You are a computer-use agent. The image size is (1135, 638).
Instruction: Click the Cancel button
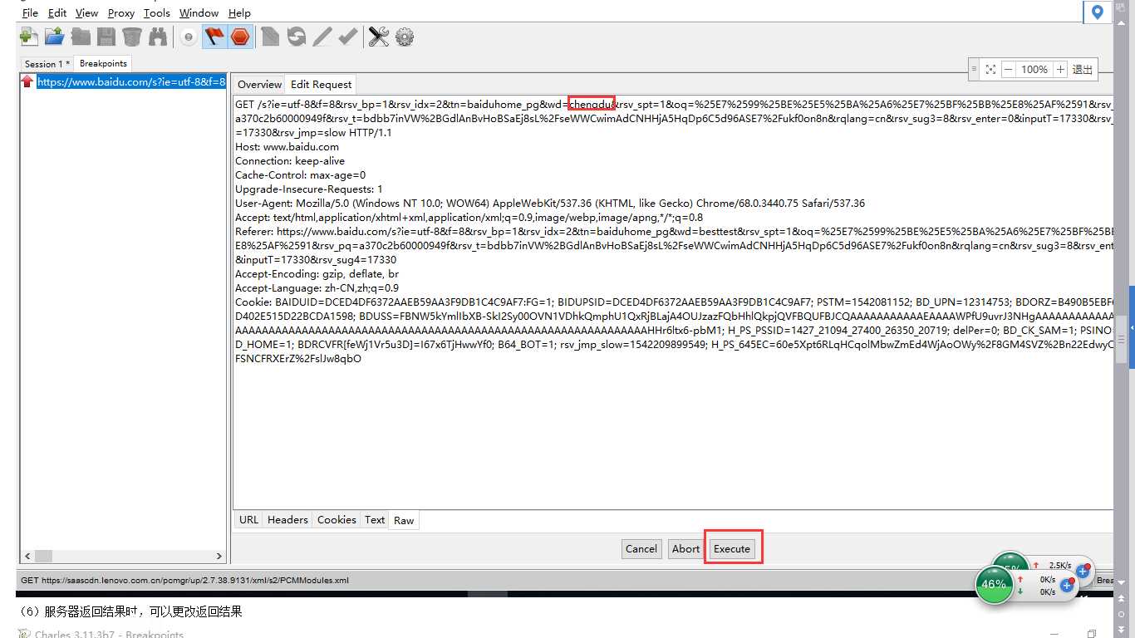(x=641, y=548)
